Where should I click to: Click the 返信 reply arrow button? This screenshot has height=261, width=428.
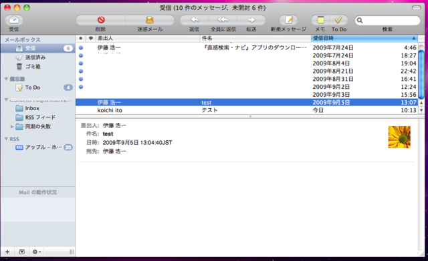195,20
